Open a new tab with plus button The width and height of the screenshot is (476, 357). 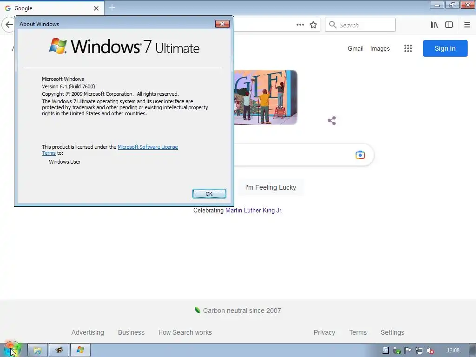click(112, 7)
